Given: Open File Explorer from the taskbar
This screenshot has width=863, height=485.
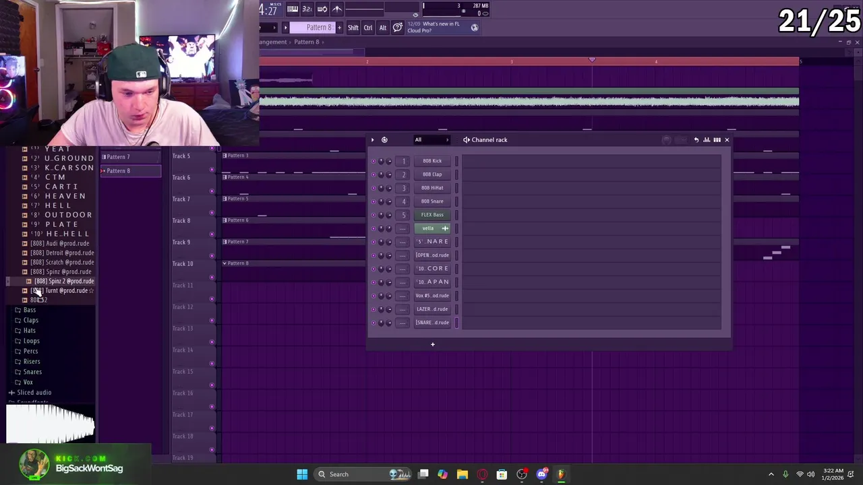Looking at the screenshot, I should coord(463,474).
